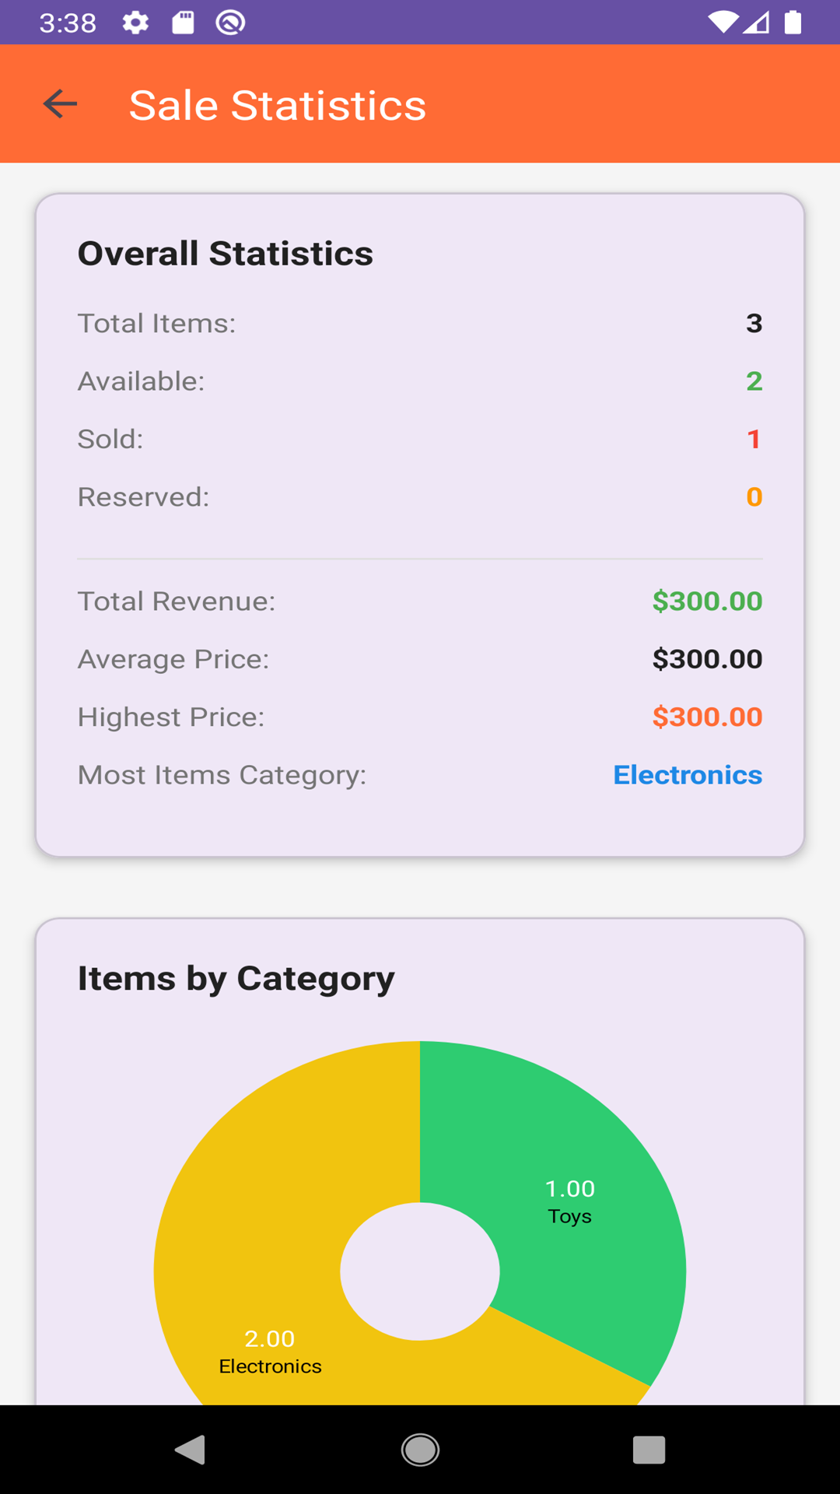Tap the Sale Statistics title

277,105
